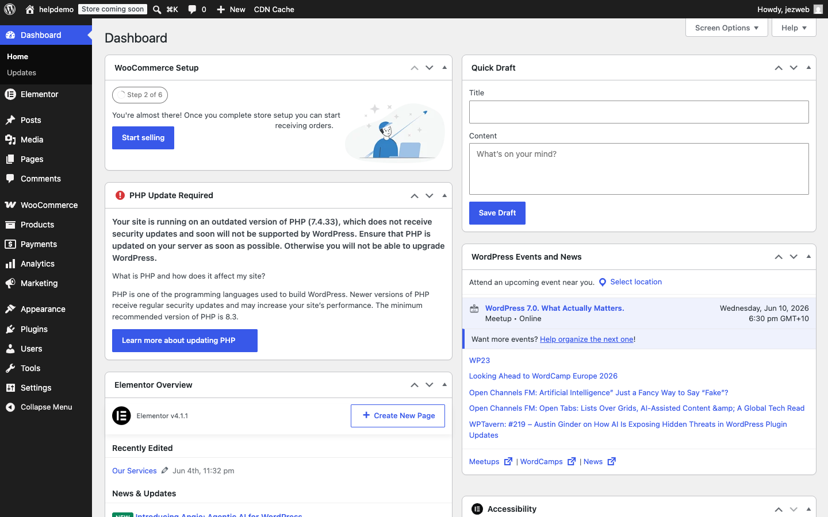
Task: Toggle the Elementor Overview panel
Action: tap(444, 385)
